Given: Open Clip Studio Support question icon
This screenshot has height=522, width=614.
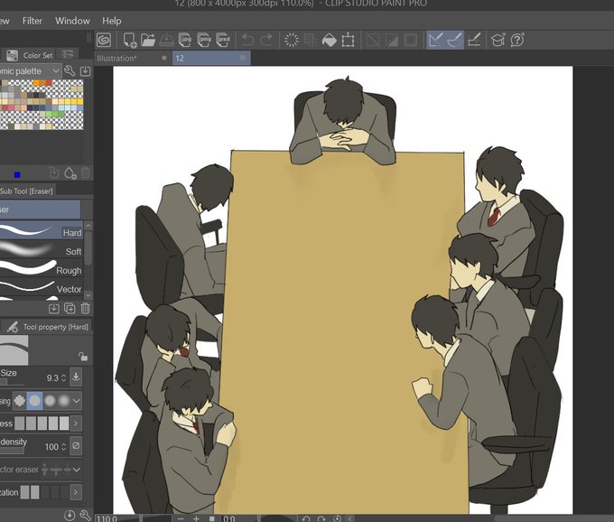Looking at the screenshot, I should click(517, 40).
